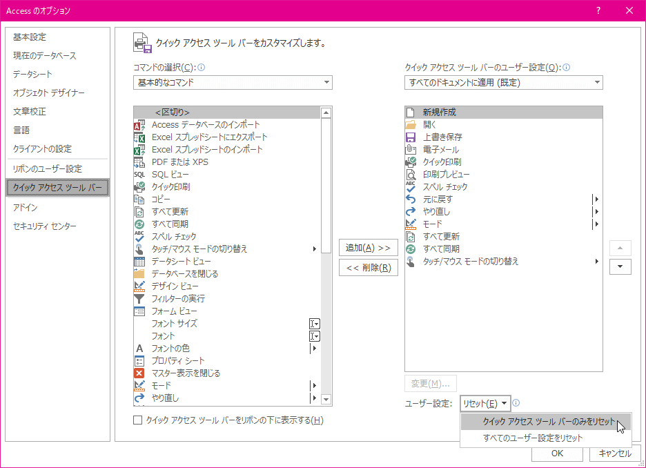Click 上書き保存 floppy icon in right list

point(411,137)
